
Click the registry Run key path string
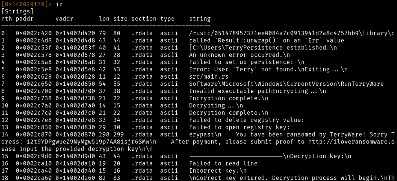[286, 84]
